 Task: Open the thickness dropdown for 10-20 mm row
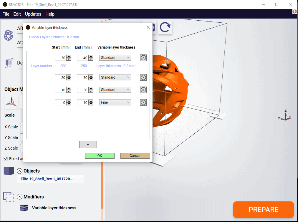point(115,90)
